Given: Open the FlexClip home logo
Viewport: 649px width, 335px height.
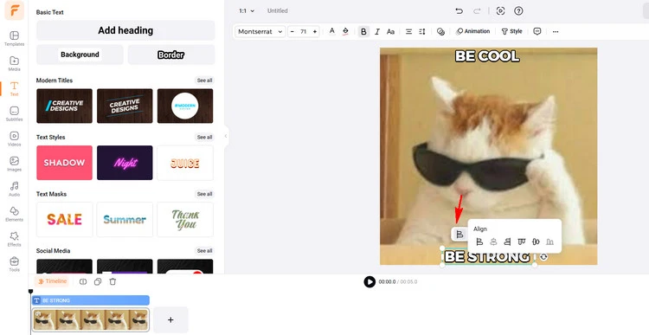Looking at the screenshot, I should 14,10.
